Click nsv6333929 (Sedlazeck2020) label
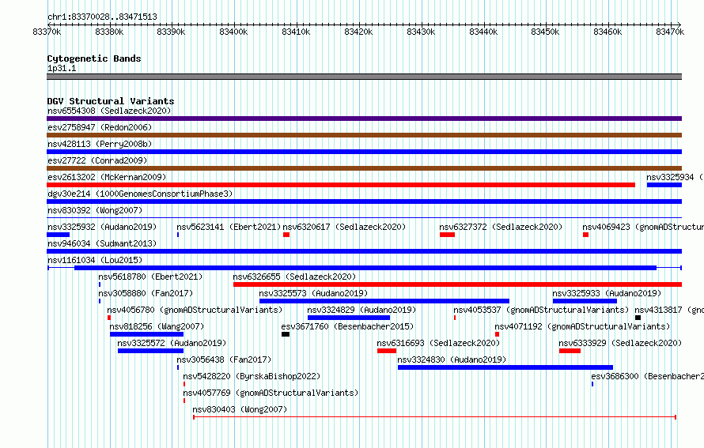This screenshot has height=448, width=704. click(x=620, y=343)
